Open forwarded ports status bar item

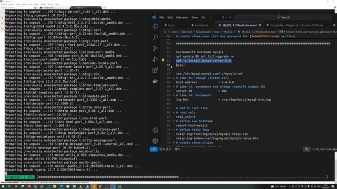[x=177, y=149]
